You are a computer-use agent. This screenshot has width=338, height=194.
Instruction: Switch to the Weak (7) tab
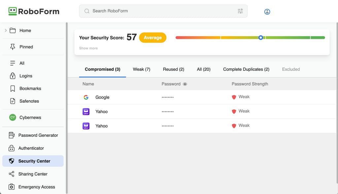click(142, 69)
